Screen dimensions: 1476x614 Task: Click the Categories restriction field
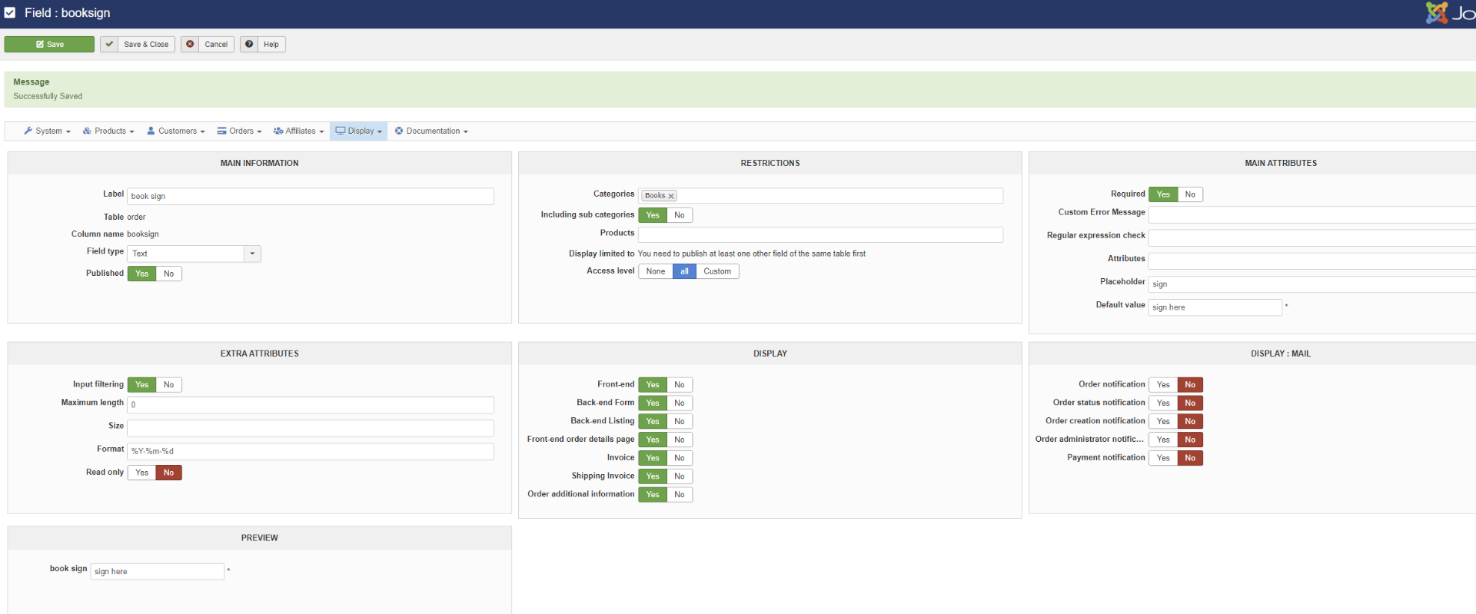[x=821, y=196]
